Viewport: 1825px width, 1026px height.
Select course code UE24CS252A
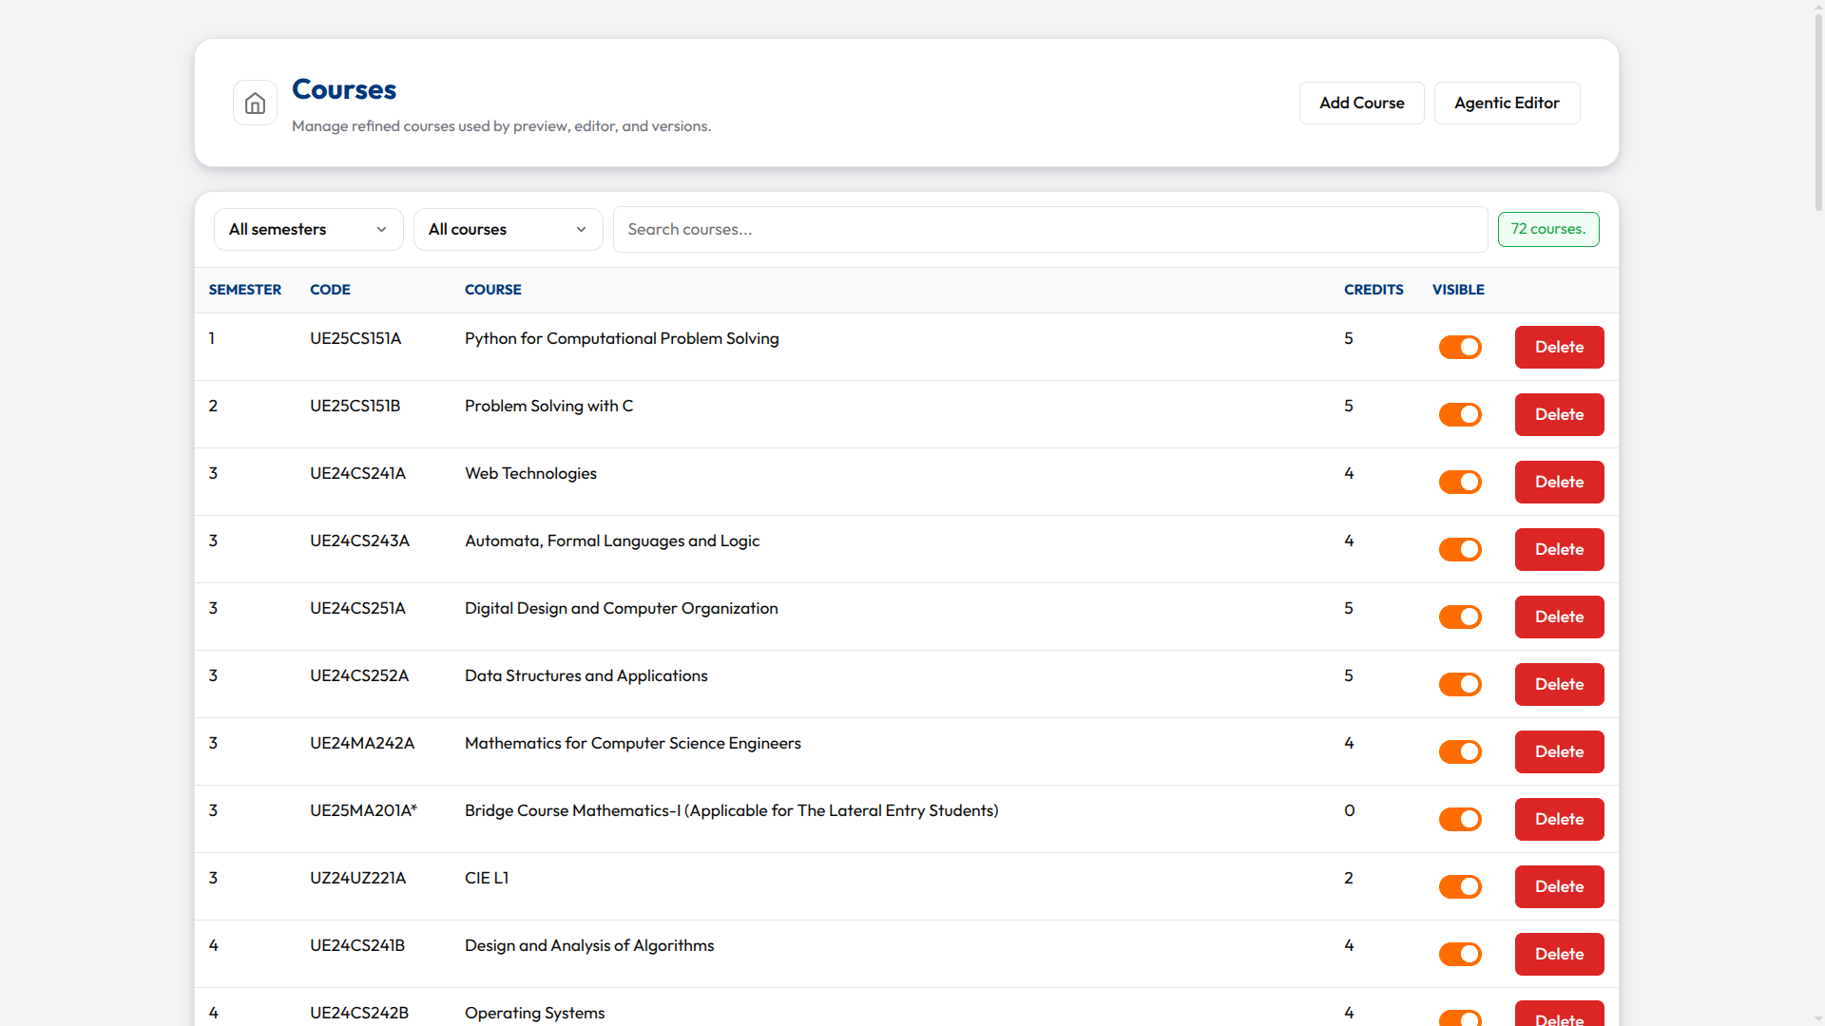click(359, 675)
